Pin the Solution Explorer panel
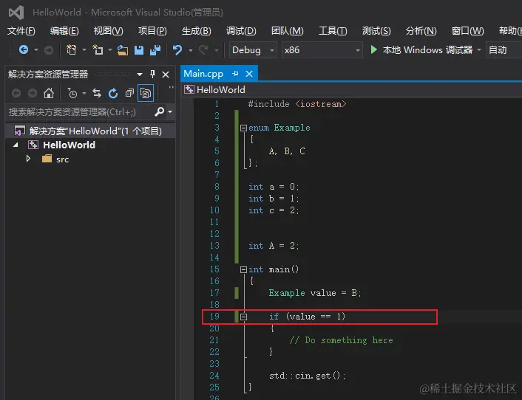Image resolution: width=522 pixels, height=400 pixels. 152,74
